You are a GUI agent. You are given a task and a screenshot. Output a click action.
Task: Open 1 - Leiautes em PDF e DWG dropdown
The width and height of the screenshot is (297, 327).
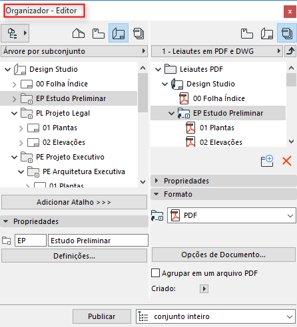[x=217, y=51]
